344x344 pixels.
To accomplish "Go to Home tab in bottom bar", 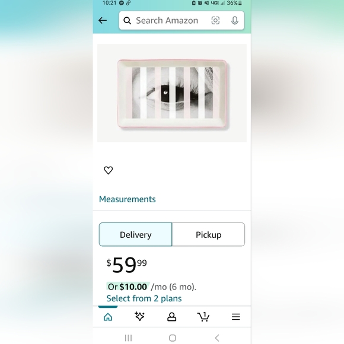I will [x=108, y=317].
